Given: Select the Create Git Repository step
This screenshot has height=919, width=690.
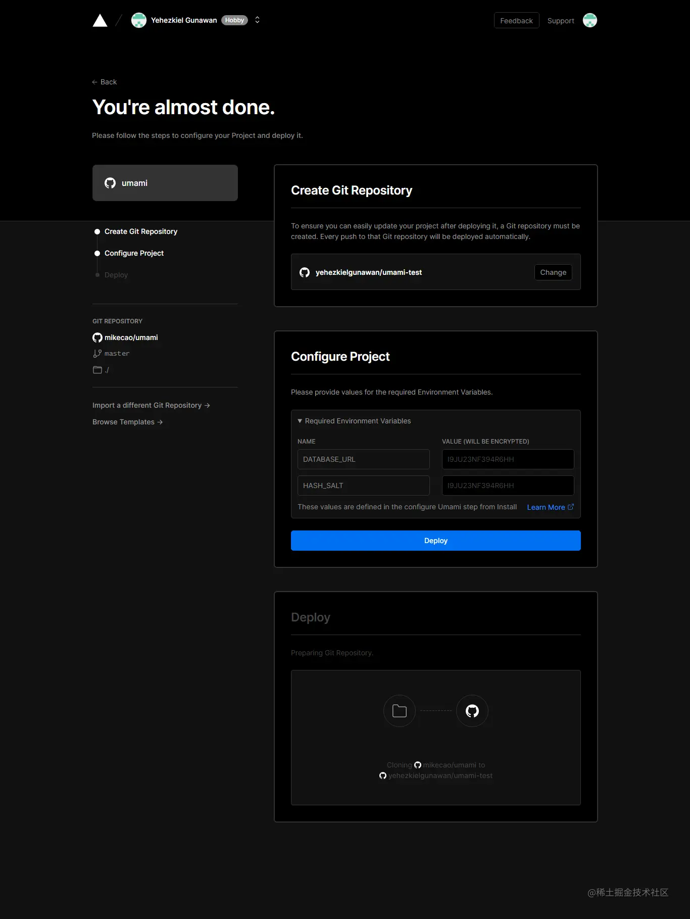Looking at the screenshot, I should [141, 231].
